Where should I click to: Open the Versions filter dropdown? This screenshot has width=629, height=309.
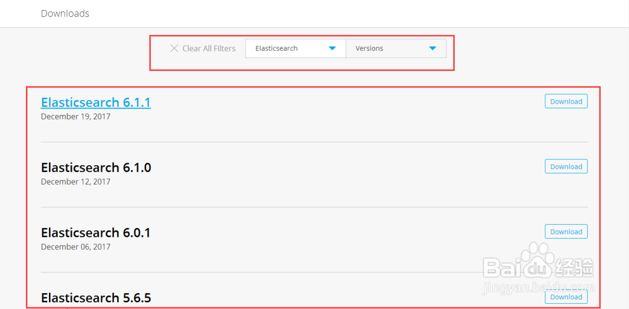(x=396, y=48)
